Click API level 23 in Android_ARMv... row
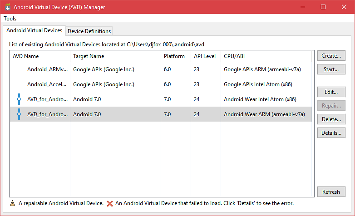Viewport: 355px width, 216px height. (196, 69)
